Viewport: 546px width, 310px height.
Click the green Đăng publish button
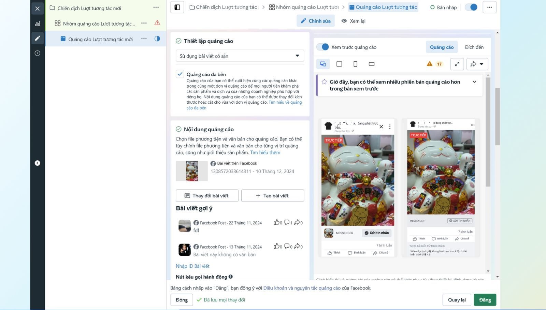click(485, 300)
